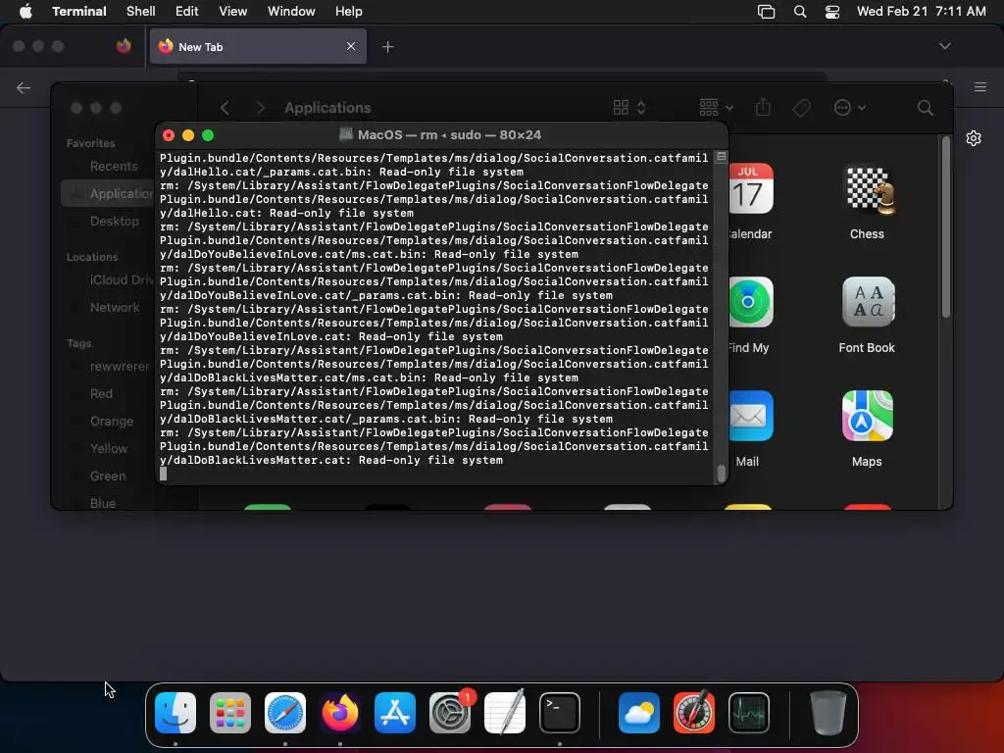
Task: Open Terminal menu in menu bar
Action: [79, 12]
